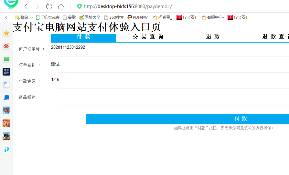Open first Tmall 1?【双1 bookmark

(x=186, y=17)
